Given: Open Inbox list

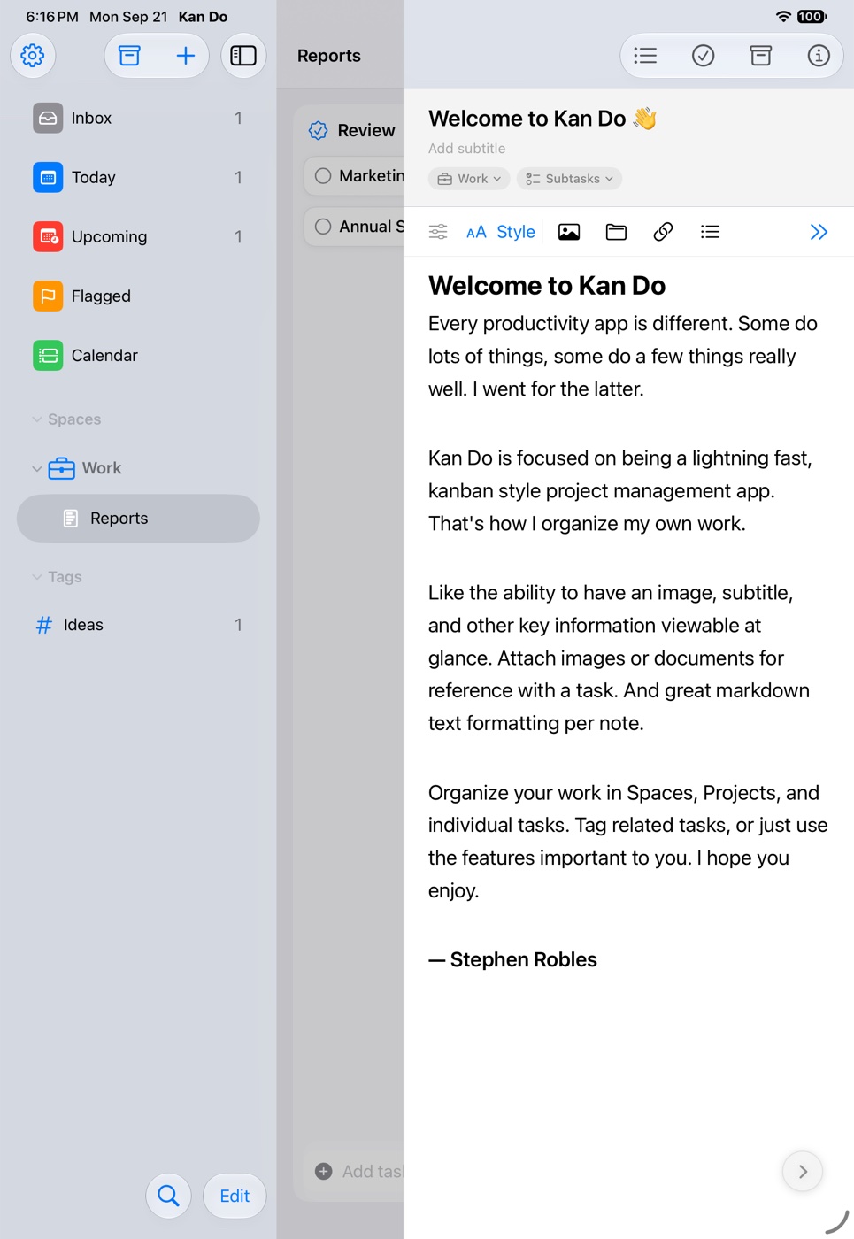Looking at the screenshot, I should (138, 118).
